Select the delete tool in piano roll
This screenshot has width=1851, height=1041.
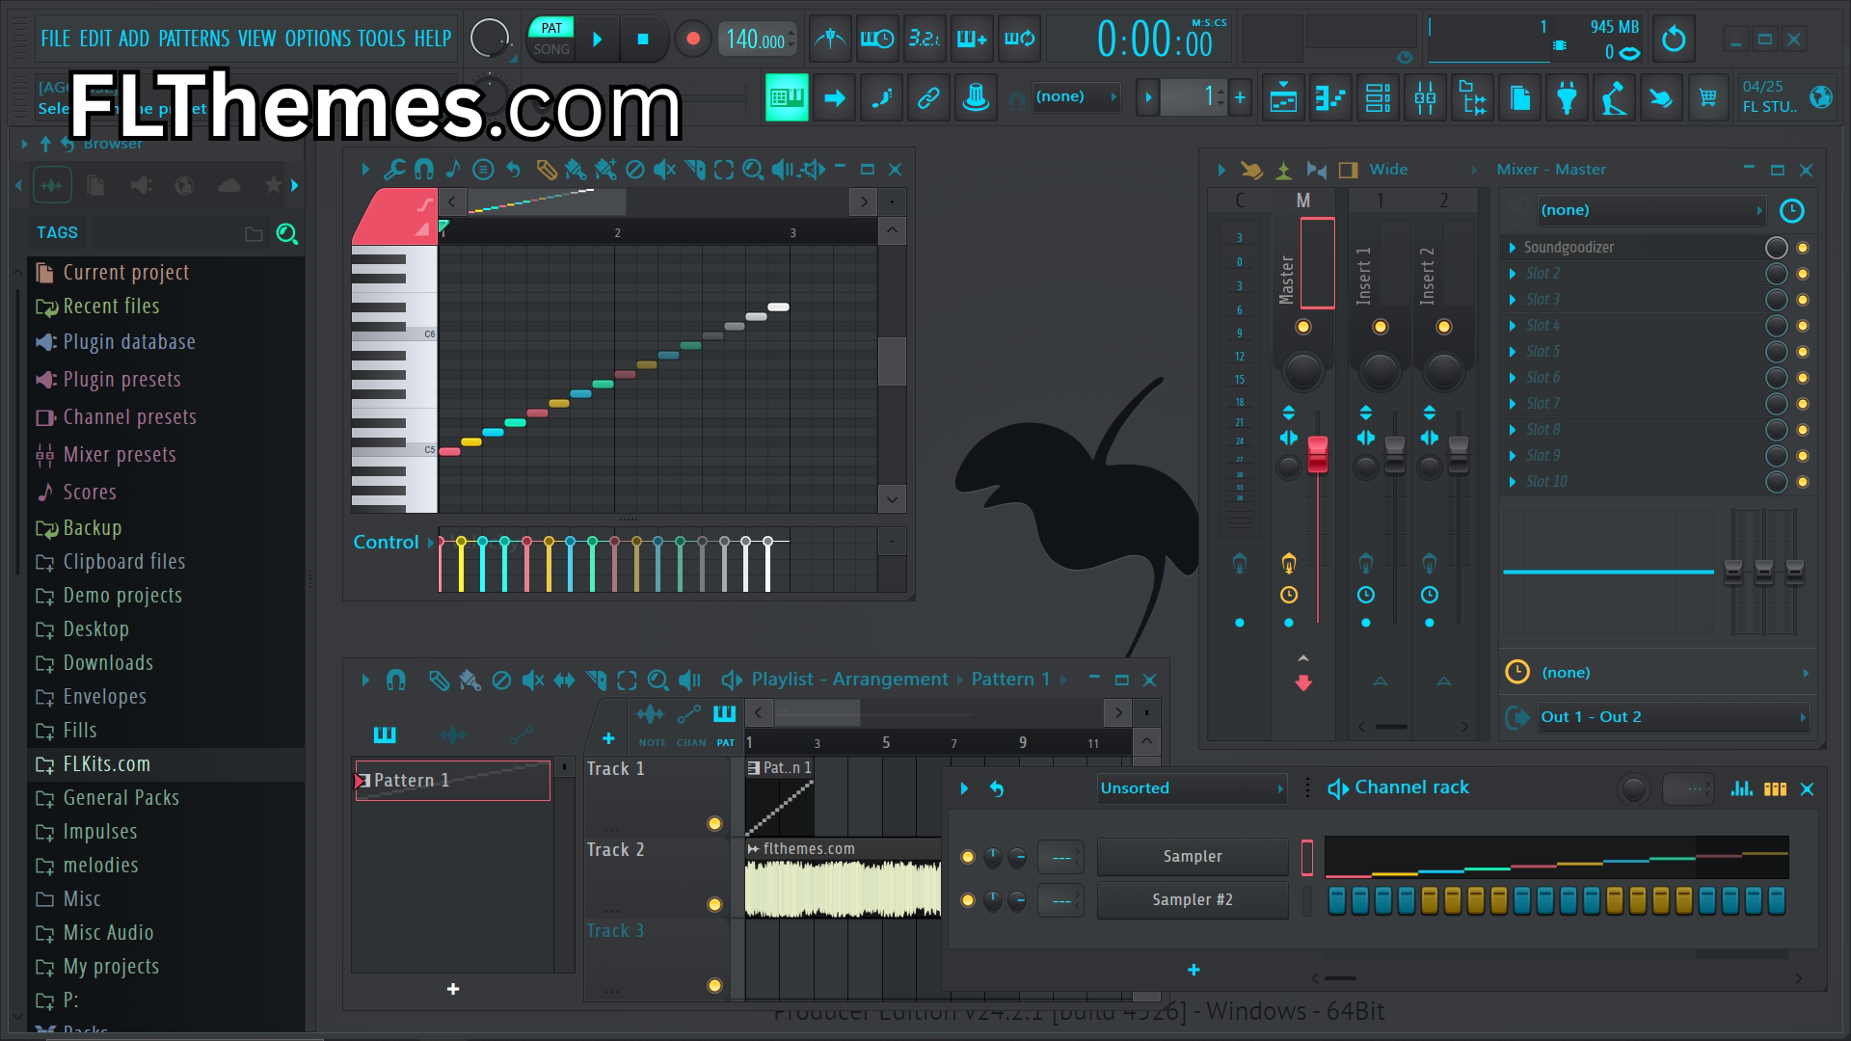(634, 170)
